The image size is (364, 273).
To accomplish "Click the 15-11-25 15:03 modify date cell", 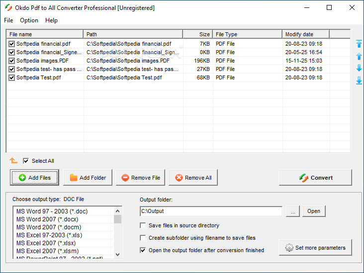I will tap(306, 61).
